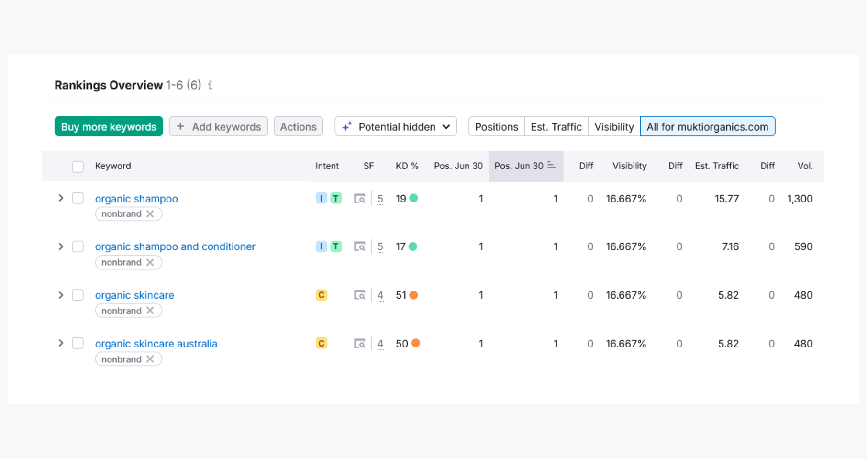Image resolution: width=867 pixels, height=459 pixels.
Task: Click the sparkle icon in Potential hidden
Action: coord(347,126)
